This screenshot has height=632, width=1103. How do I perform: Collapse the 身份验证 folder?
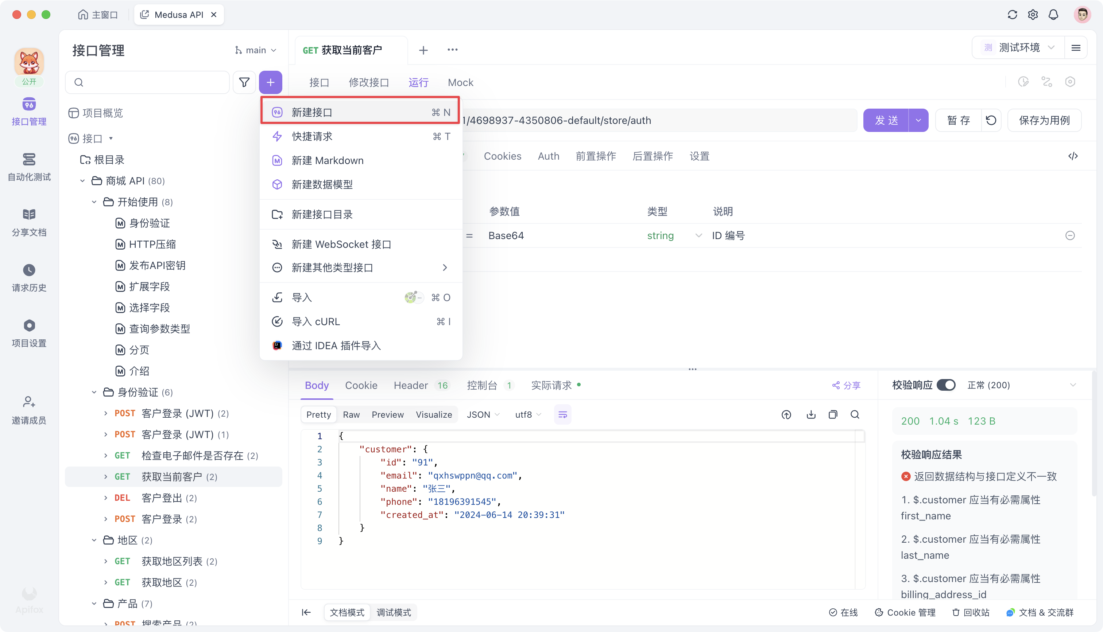click(x=94, y=392)
